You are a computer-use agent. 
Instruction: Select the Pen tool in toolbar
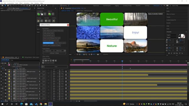coord(30,6)
